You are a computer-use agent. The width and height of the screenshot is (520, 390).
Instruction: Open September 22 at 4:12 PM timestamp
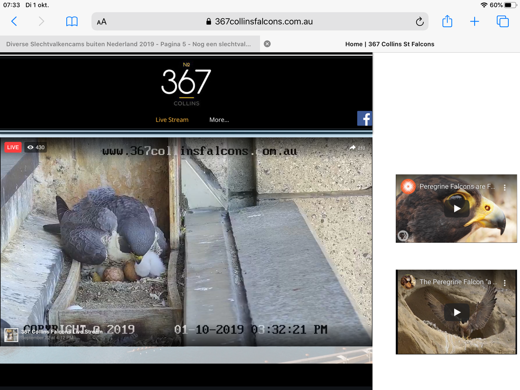tap(47, 338)
